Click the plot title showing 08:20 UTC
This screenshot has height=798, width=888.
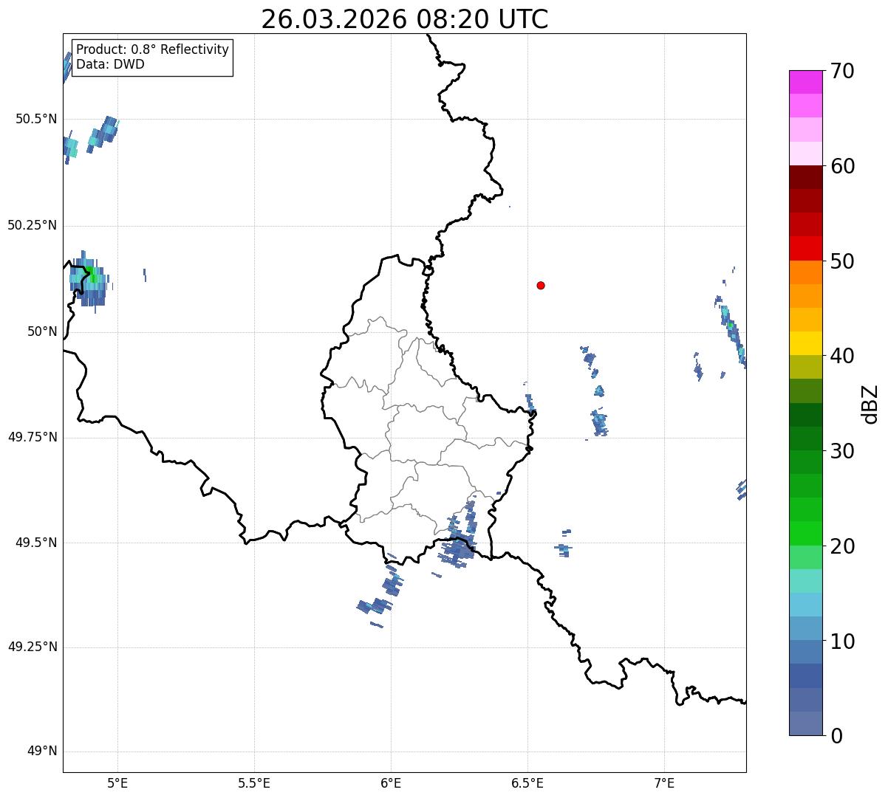point(404,19)
